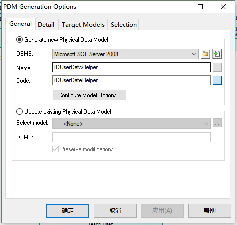
Task: Click the 取消 cancel button
Action: coord(115,211)
